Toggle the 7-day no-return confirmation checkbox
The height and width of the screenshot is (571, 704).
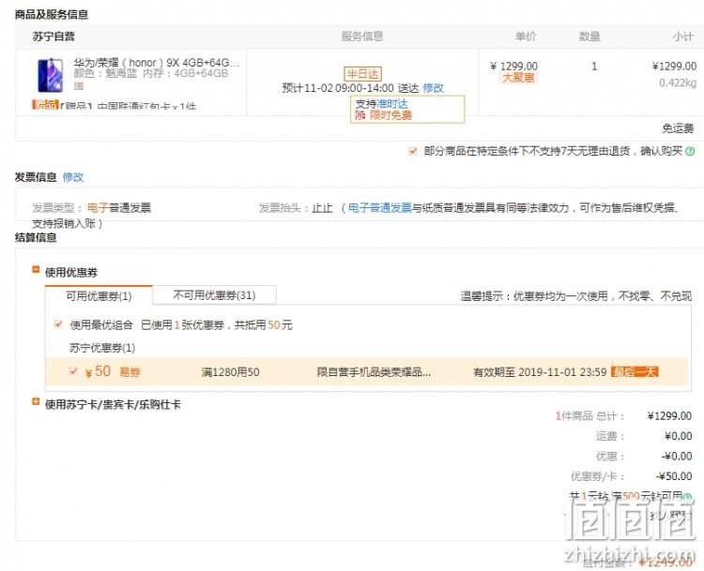point(413,151)
